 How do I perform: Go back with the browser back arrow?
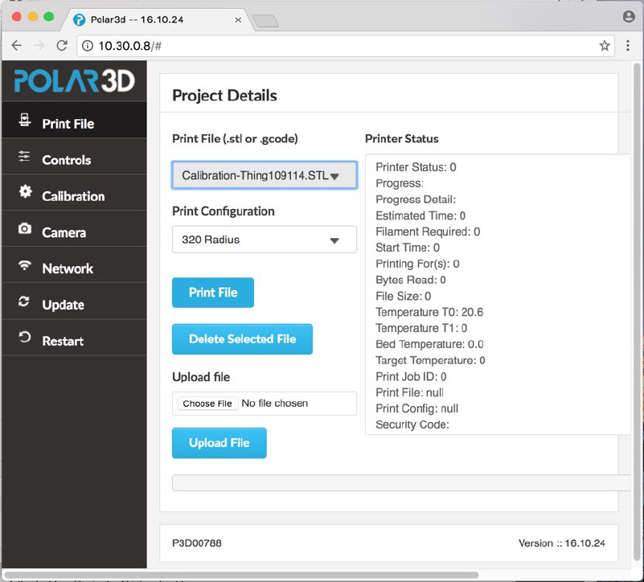point(16,45)
